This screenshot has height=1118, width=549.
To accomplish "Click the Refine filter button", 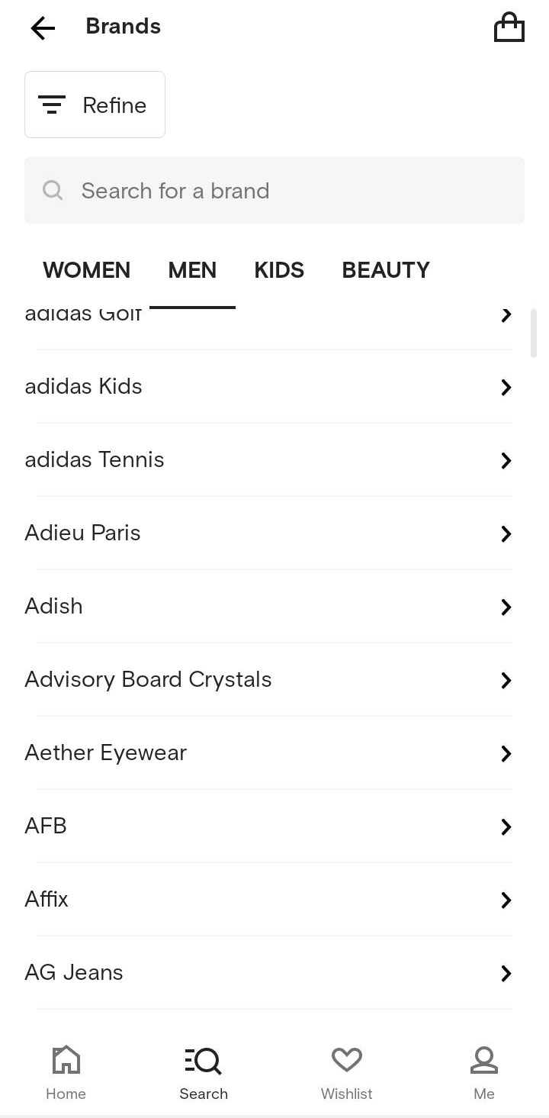I will coord(95,105).
